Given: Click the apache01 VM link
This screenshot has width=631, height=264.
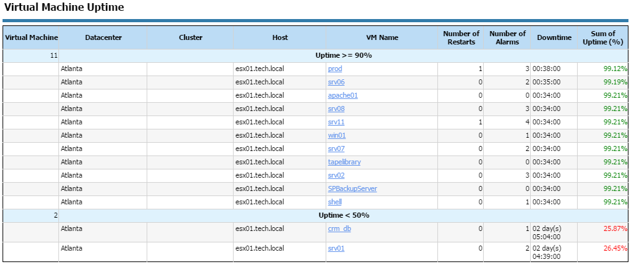Looking at the screenshot, I should (342, 95).
